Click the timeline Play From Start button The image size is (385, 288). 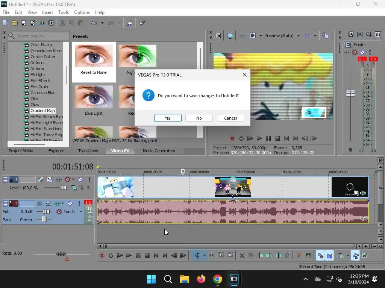pyautogui.click(x=120, y=255)
